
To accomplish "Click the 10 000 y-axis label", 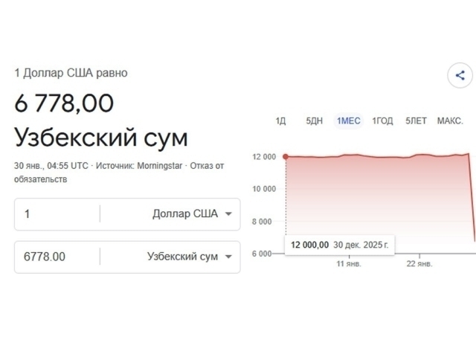I will tap(264, 189).
